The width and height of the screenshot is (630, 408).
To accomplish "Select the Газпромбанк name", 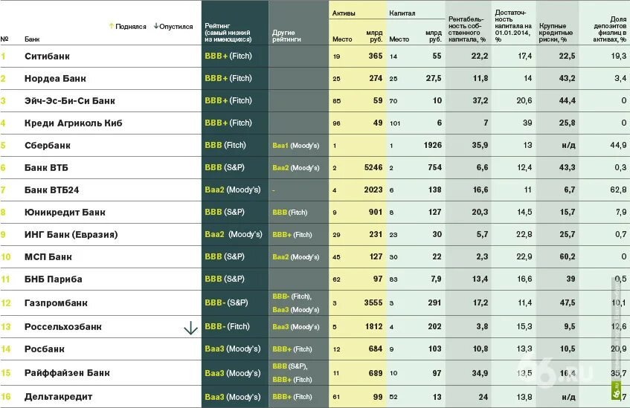I will [56, 302].
